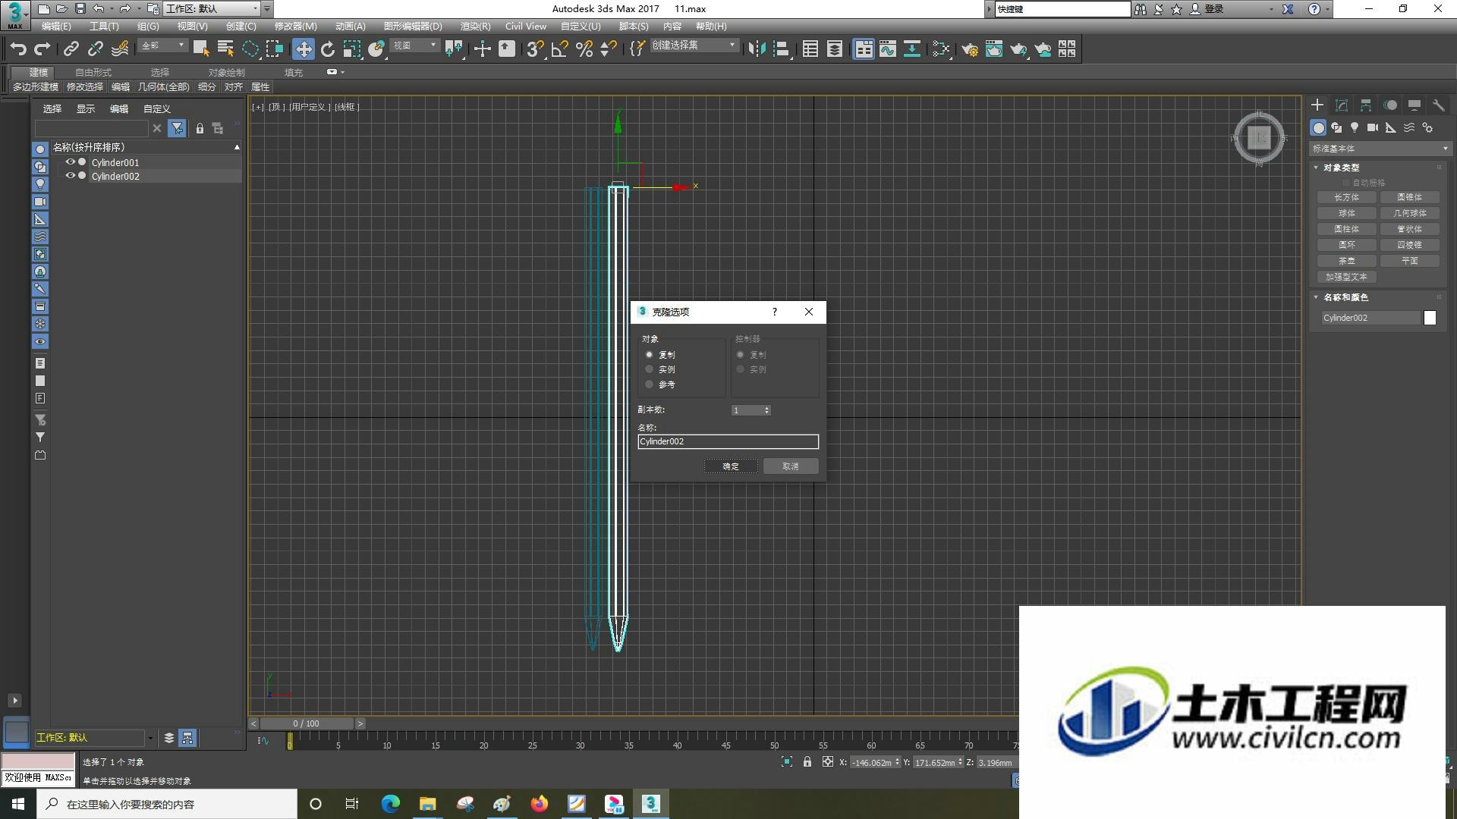
Task: Switch to the Modify panel tab icon
Action: coord(1342,105)
